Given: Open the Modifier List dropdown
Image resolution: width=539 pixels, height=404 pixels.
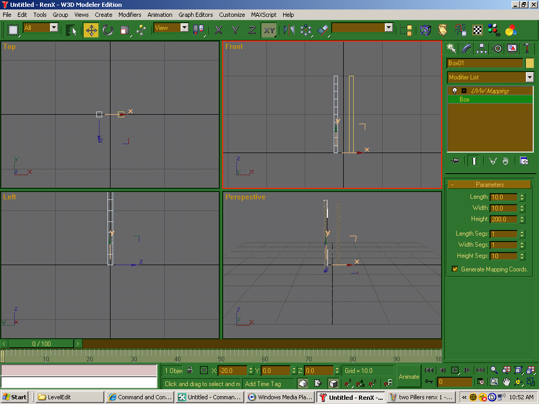Looking at the screenshot, I should point(530,77).
